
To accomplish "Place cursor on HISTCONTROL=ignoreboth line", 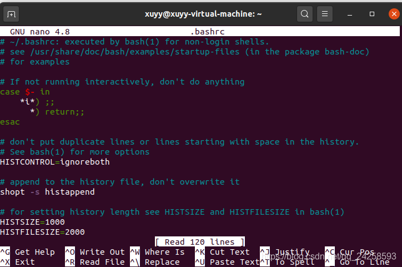I will point(55,162).
